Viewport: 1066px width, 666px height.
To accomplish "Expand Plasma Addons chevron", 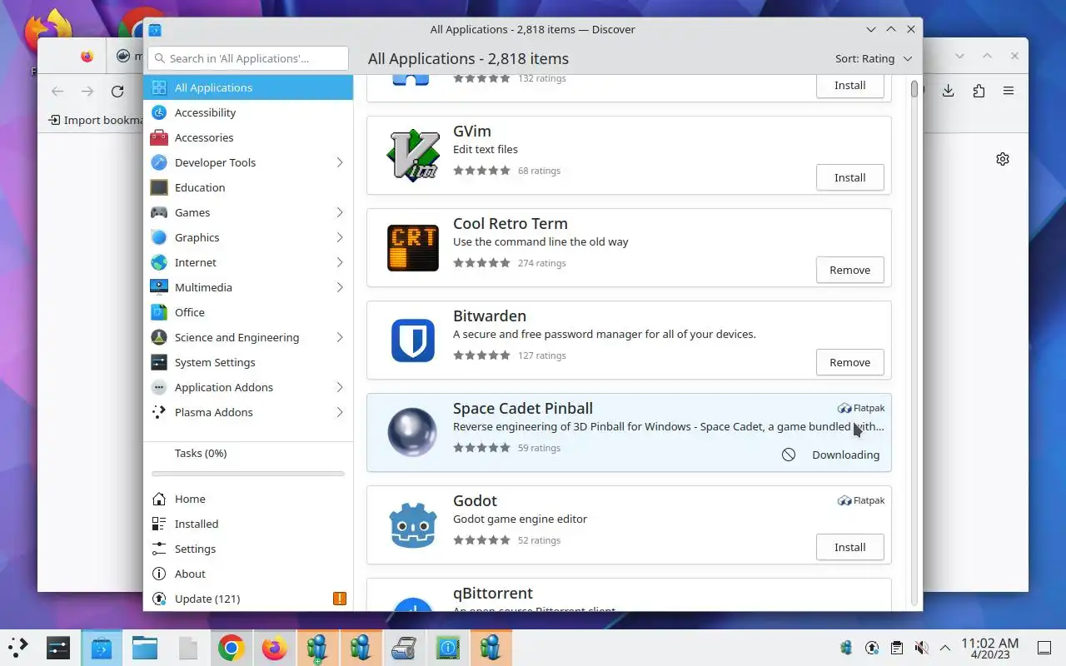I will 340,412.
